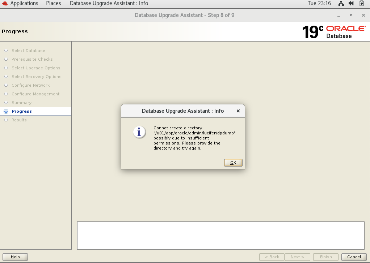The width and height of the screenshot is (370, 263).
Task: Click the blue information icon in dialog
Action: [139, 132]
